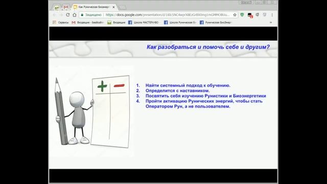The width and height of the screenshot is (327, 184).
Task: Open the Chrome three-dot menu
Action: coord(272,15)
